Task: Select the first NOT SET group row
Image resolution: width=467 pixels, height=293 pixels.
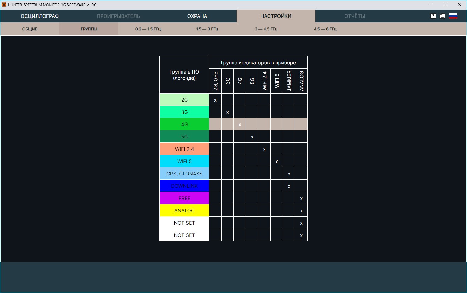Action: [184, 223]
